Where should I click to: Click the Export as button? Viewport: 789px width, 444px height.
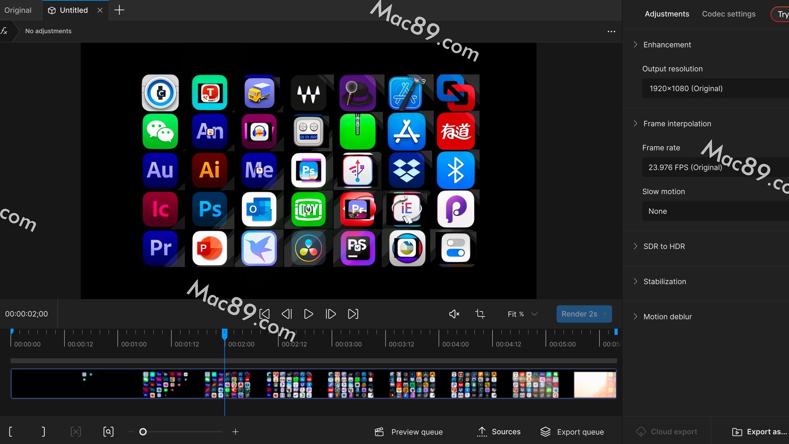pyautogui.click(x=759, y=432)
